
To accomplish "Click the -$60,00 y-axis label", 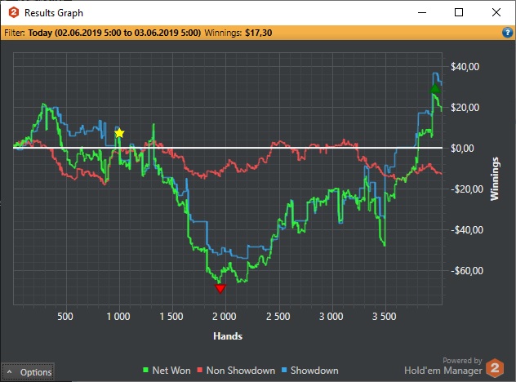I will 467,271.
